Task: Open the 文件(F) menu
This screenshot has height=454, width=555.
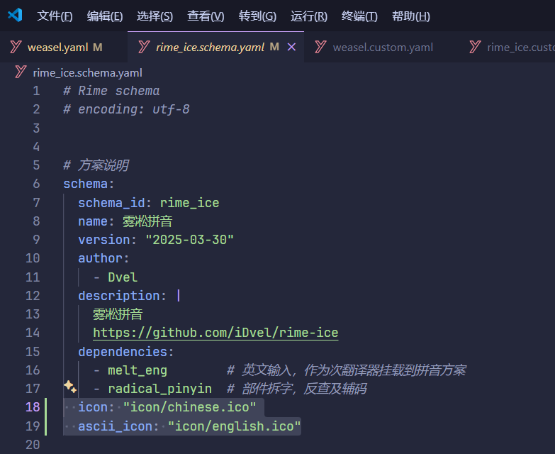Action: [55, 16]
